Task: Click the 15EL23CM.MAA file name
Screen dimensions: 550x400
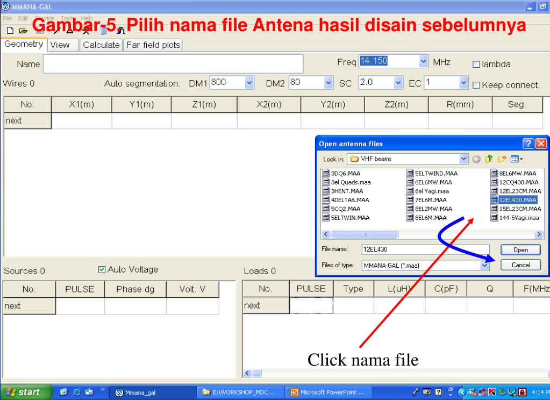Action: pos(520,209)
